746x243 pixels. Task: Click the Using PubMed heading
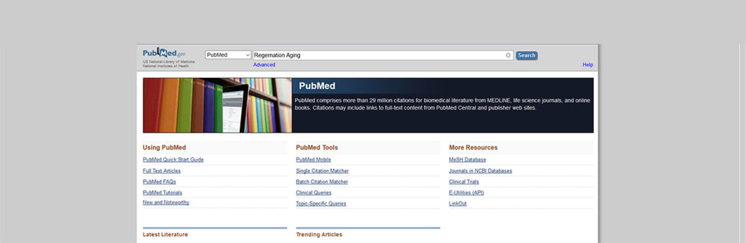coord(164,148)
